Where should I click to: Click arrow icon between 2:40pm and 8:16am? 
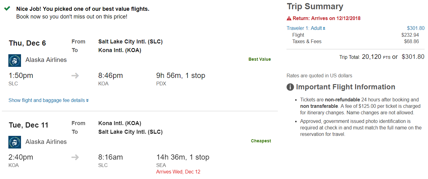[x=75, y=157]
